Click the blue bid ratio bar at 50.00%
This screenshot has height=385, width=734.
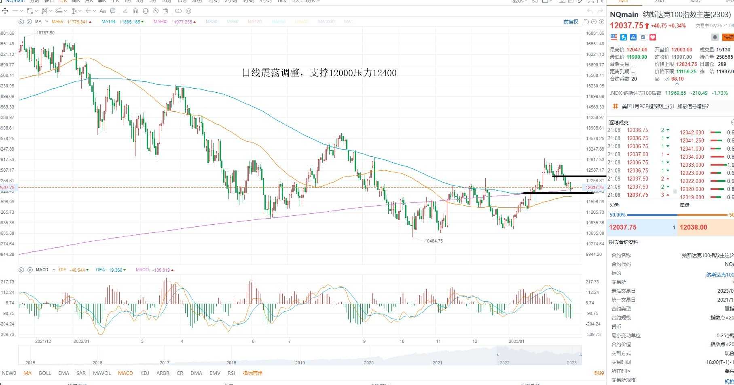652,215
